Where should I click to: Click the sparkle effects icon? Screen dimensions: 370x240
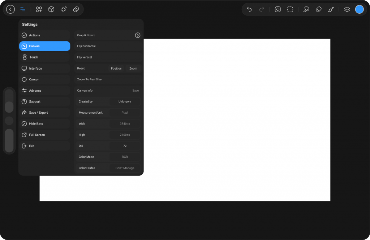64,9
